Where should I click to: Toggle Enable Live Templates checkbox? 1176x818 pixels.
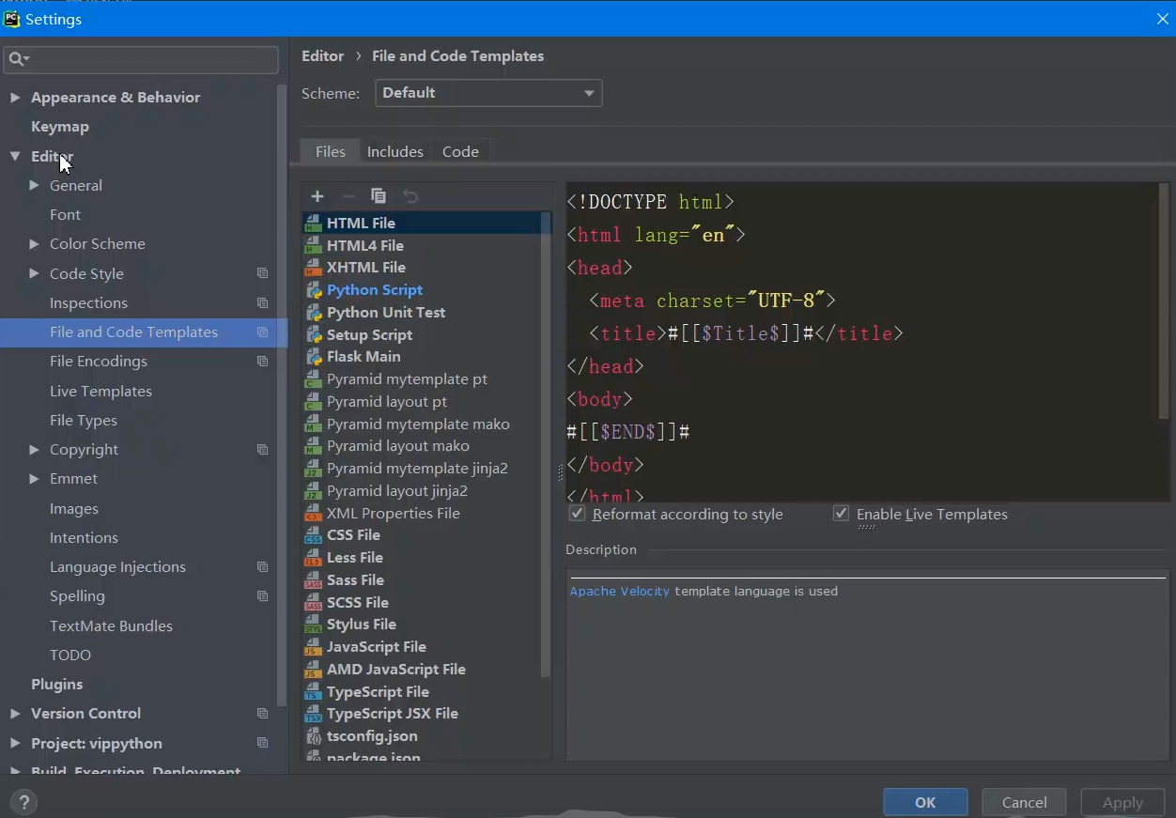(x=842, y=514)
